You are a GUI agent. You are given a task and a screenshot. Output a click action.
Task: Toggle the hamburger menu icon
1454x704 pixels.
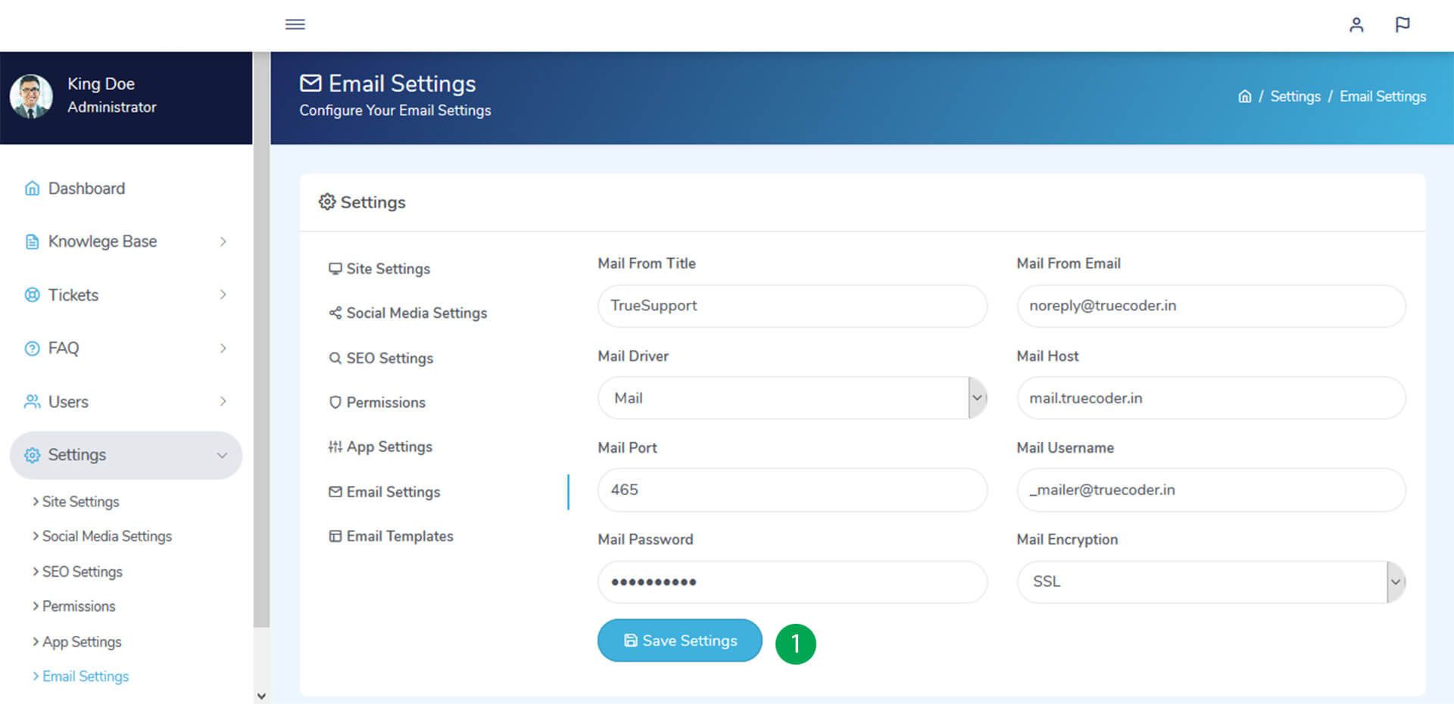[x=295, y=24]
